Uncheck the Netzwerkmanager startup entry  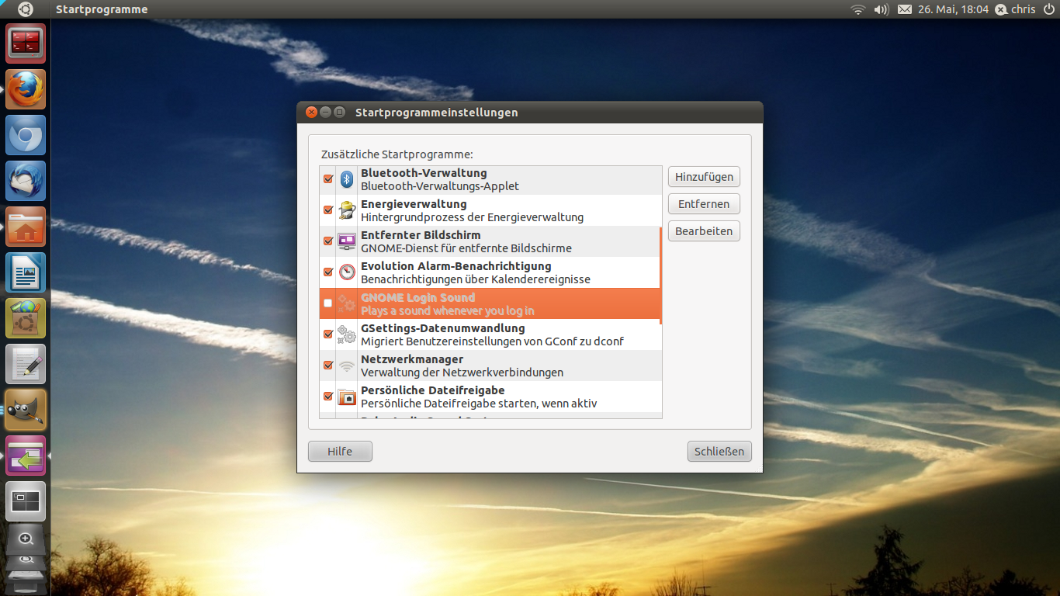[327, 365]
